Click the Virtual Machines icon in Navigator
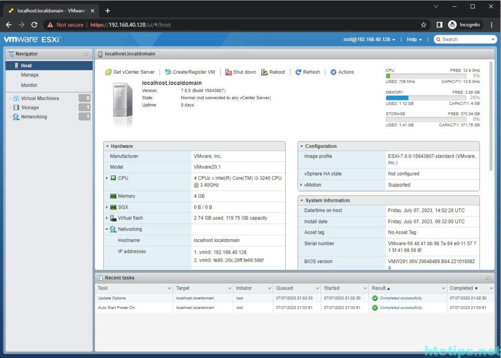The width and height of the screenshot is (501, 358). (16, 98)
